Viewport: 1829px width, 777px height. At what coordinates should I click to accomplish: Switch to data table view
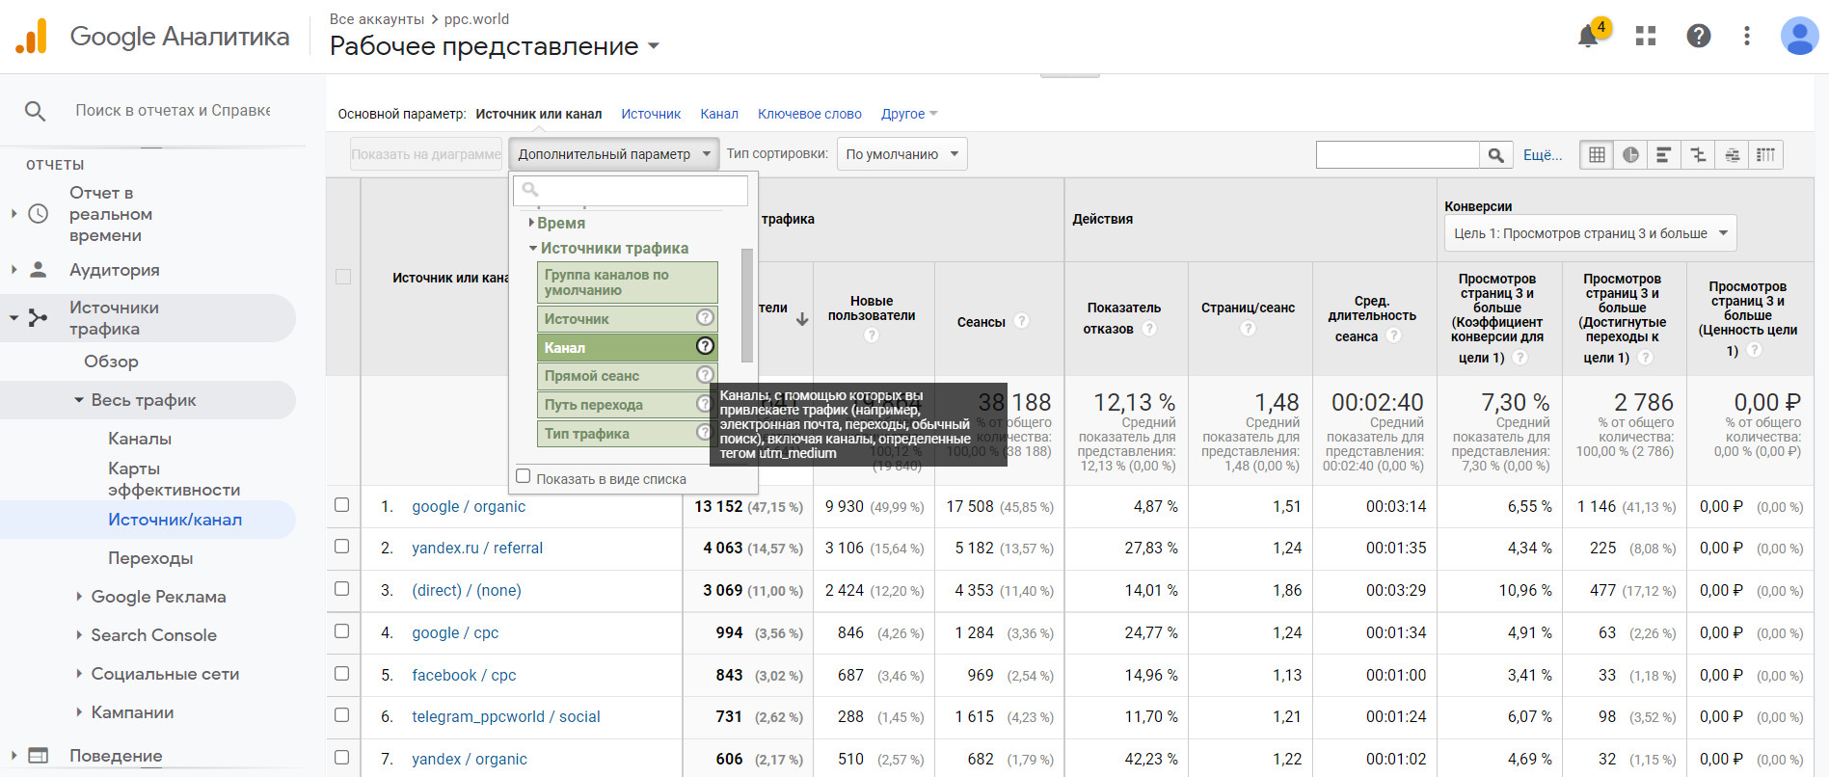[1597, 155]
